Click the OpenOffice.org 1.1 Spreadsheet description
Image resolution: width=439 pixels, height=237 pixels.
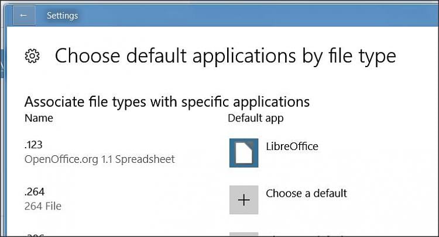point(100,159)
